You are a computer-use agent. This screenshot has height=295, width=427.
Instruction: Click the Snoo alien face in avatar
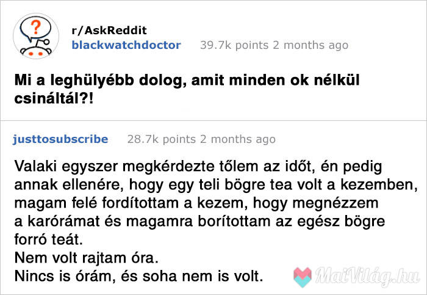[36, 51]
